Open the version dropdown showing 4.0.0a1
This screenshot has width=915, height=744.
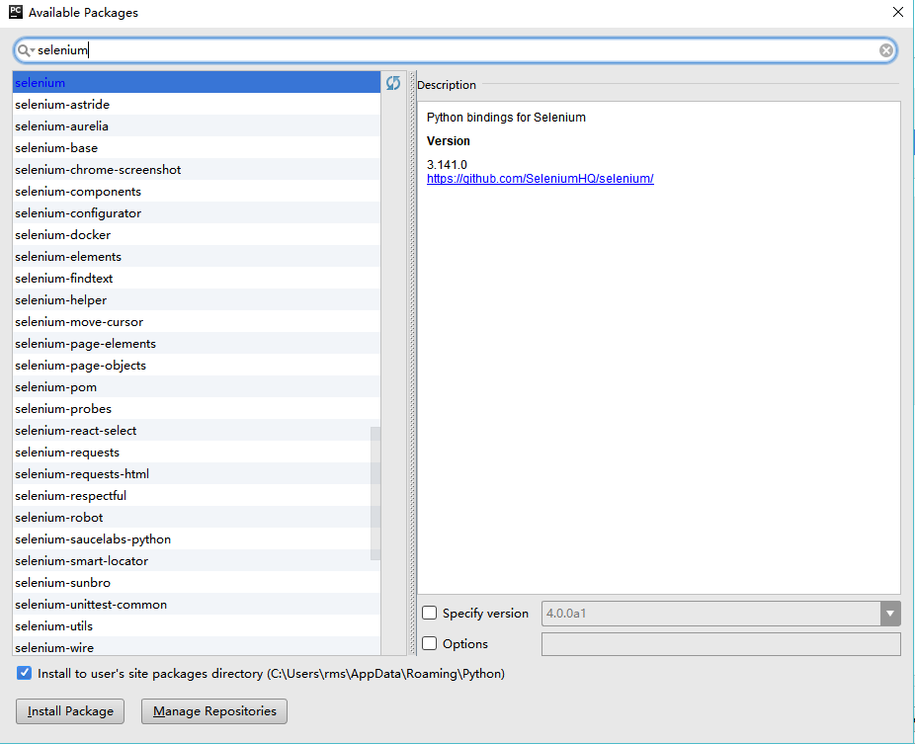click(x=890, y=614)
